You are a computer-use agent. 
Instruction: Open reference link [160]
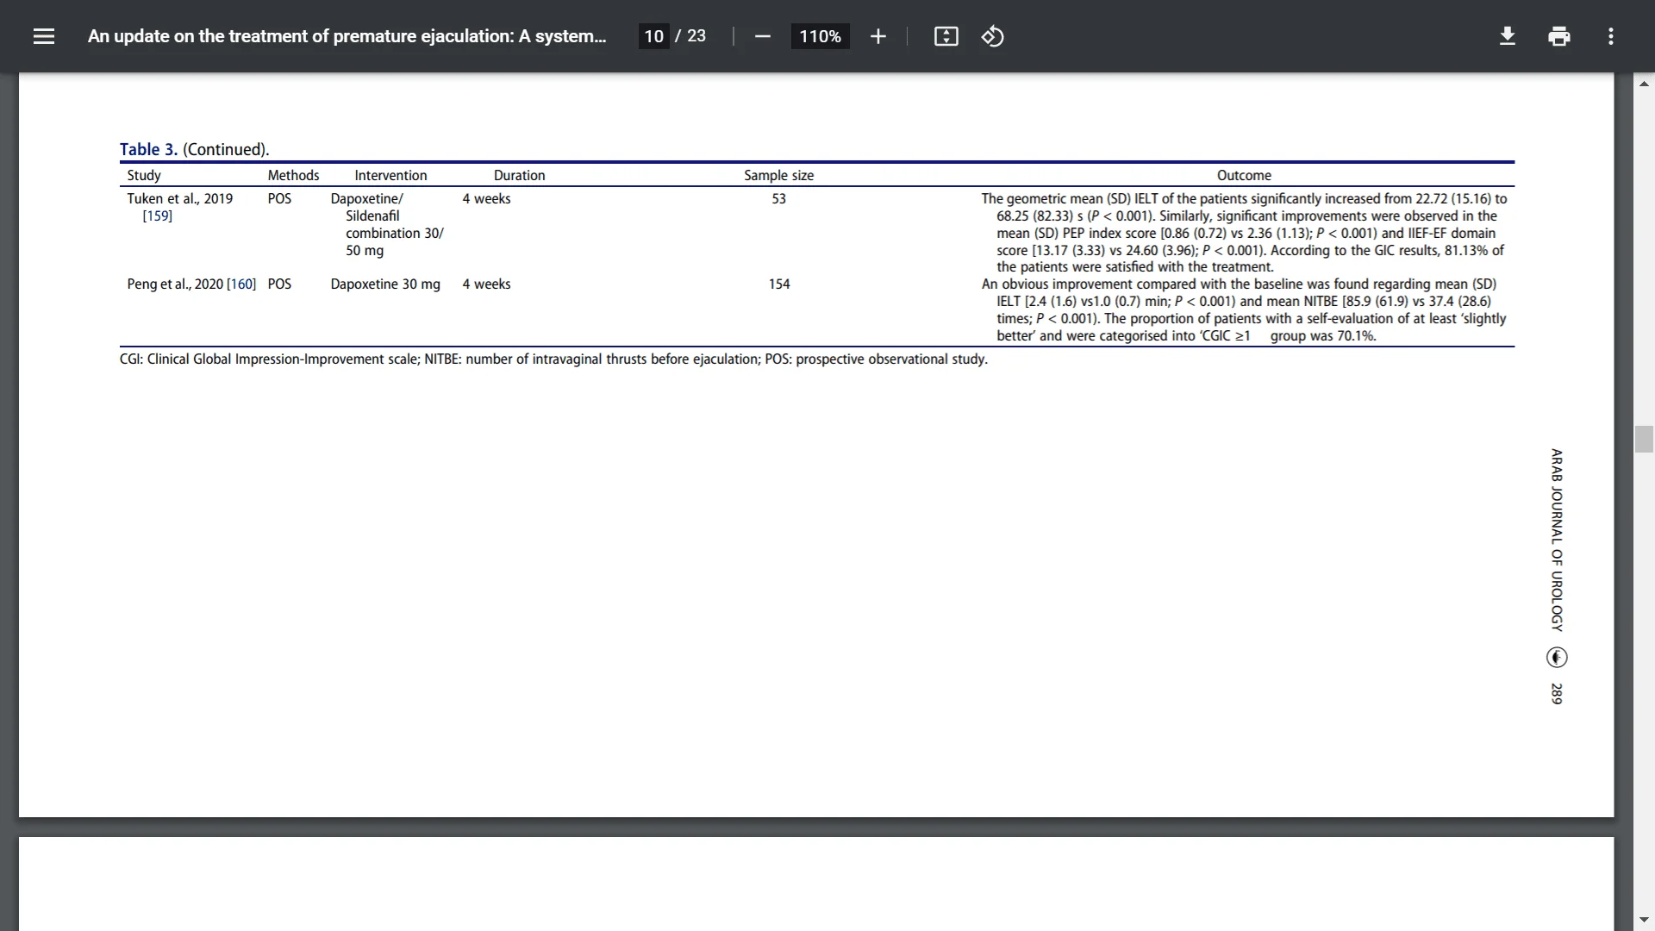coord(241,284)
